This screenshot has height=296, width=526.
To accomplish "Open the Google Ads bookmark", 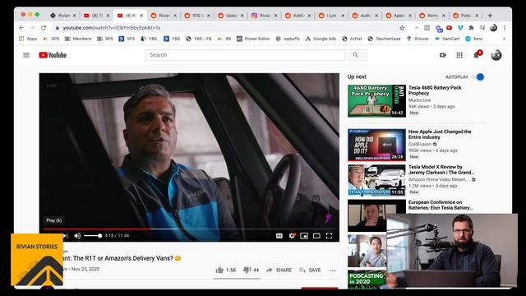I will coord(321,39).
